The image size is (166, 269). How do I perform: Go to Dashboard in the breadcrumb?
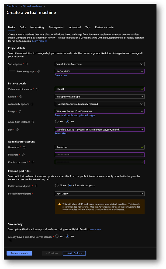tap(13, 6)
